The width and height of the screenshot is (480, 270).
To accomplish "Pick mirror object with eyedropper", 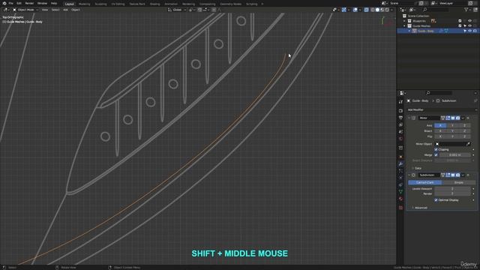I will (468, 144).
